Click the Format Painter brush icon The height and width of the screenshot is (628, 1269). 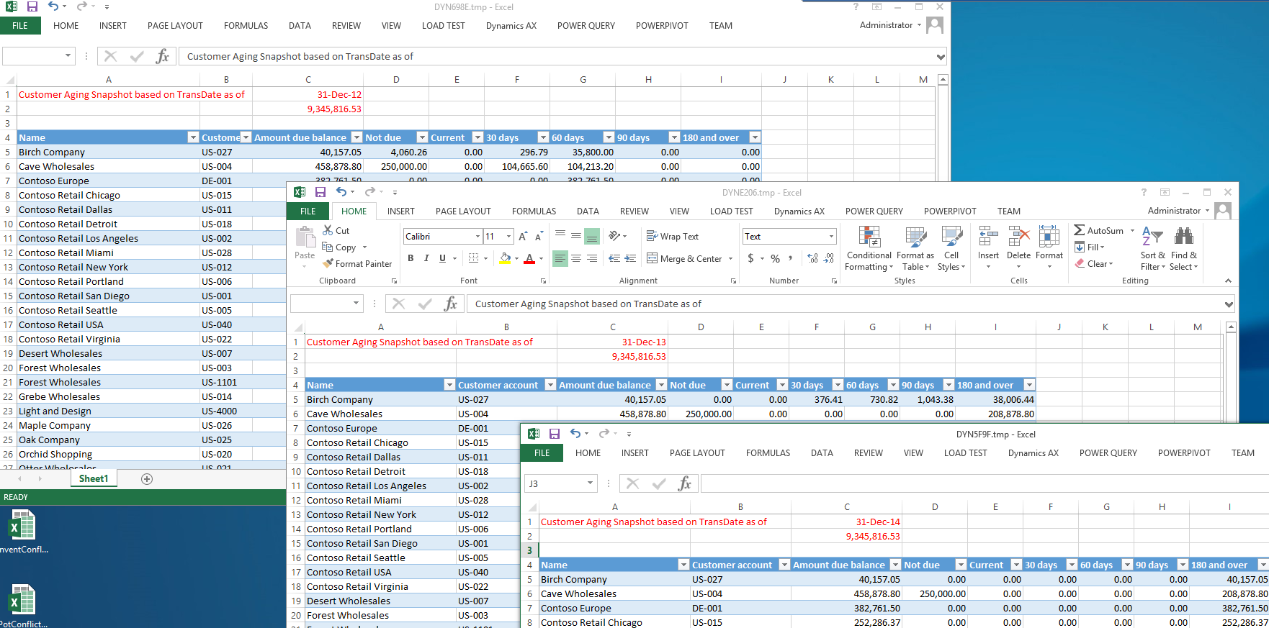coord(328,264)
